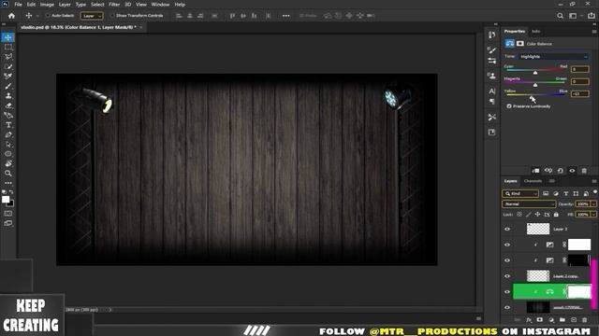The height and width of the screenshot is (336, 599).
Task: Enable the Auto-Select checkbox
Action: coord(48,16)
